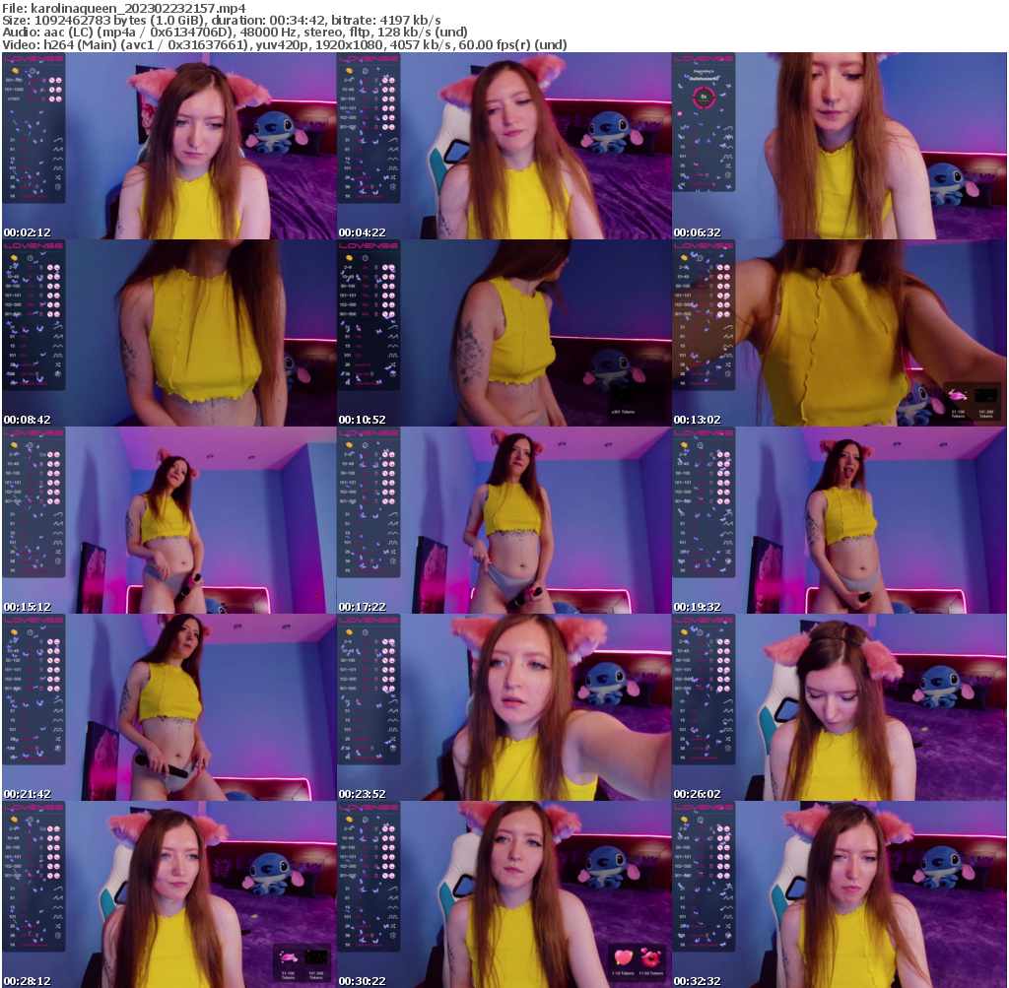This screenshot has width=1009, height=988.
Task: Toggle the block icon on the 50~700 tier
Action: 52,80
